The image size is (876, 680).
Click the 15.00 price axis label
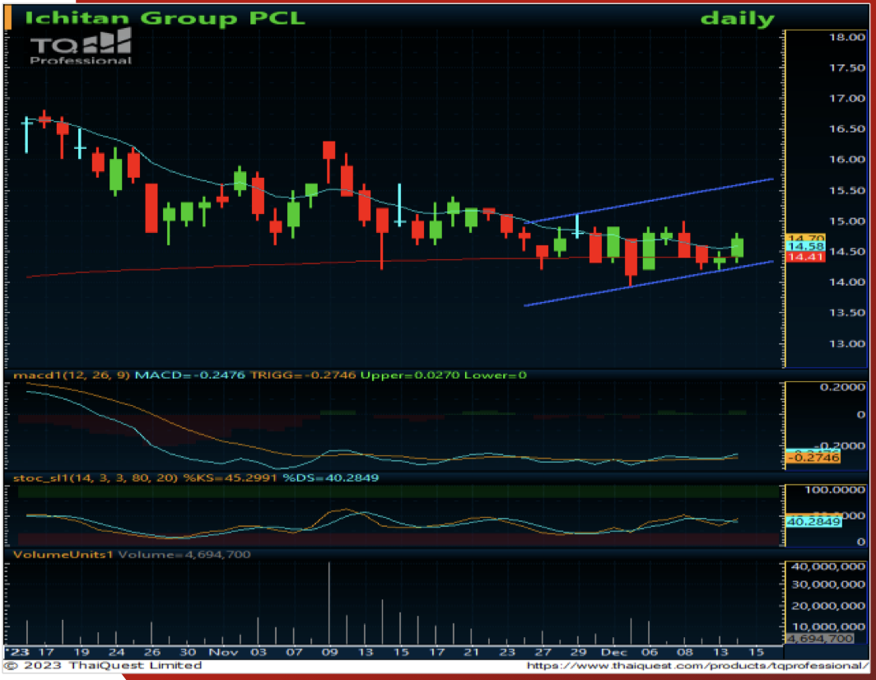point(847,221)
